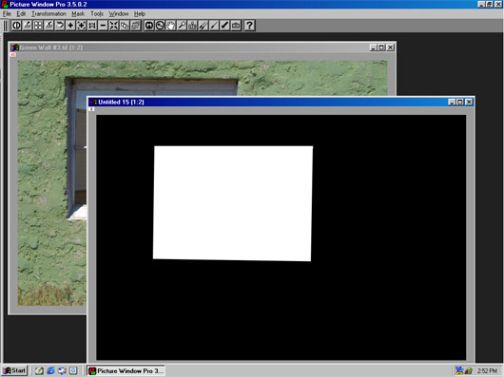Open the Transformation menu

(48, 14)
